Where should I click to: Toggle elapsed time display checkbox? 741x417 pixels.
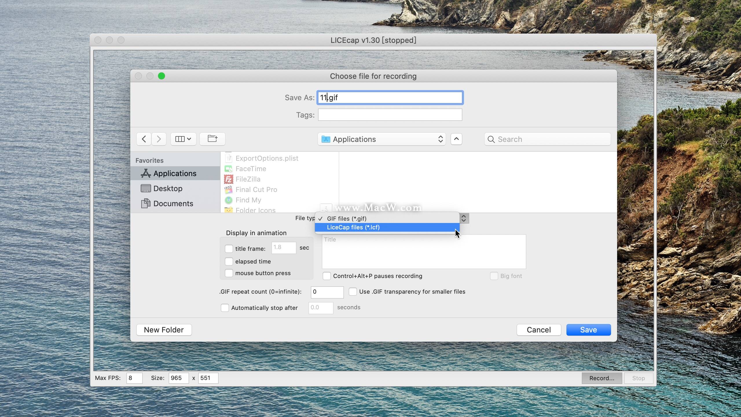point(228,261)
